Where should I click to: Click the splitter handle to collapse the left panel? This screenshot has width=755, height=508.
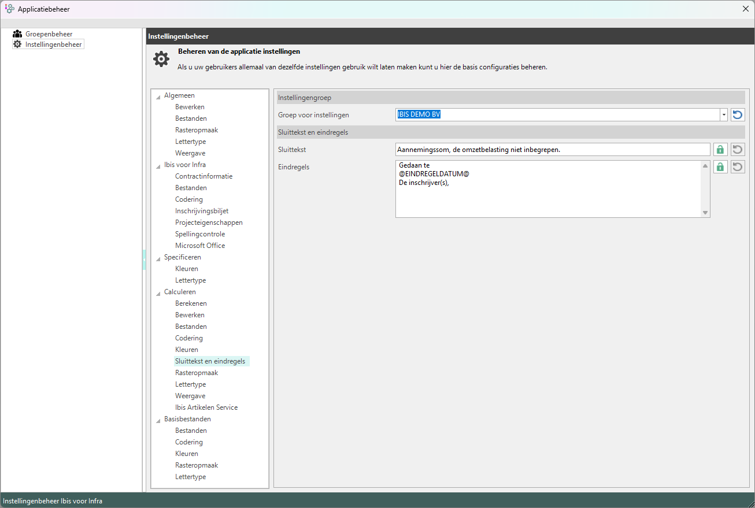[x=144, y=260]
